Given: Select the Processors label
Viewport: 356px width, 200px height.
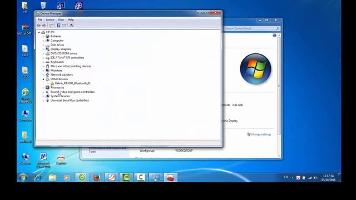Looking at the screenshot, I should point(57,88).
